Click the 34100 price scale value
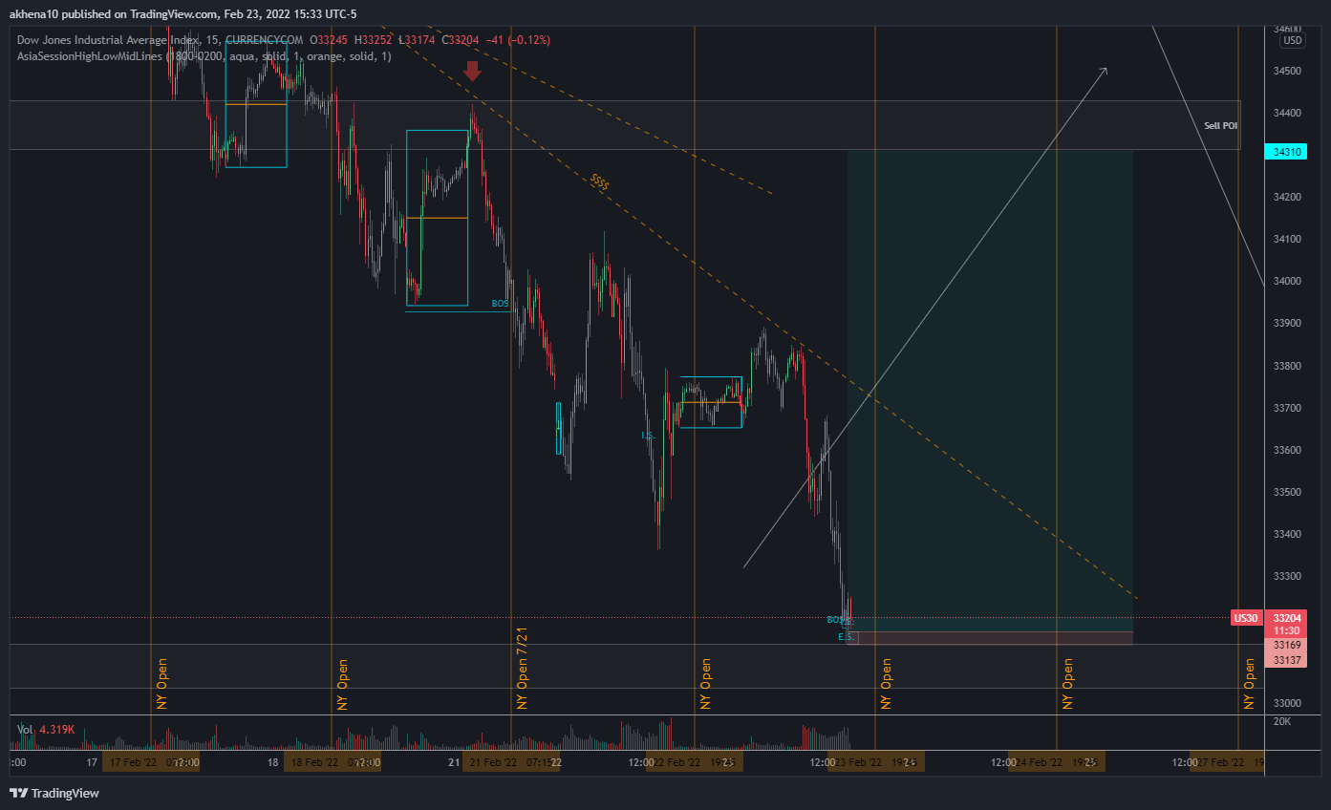 pyautogui.click(x=1285, y=239)
